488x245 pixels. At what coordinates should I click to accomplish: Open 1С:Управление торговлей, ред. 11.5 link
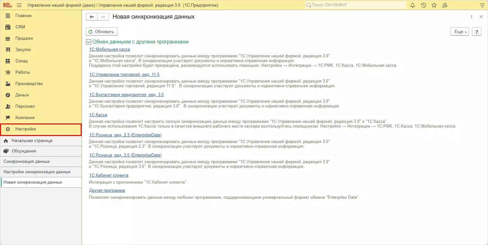tap(124, 75)
